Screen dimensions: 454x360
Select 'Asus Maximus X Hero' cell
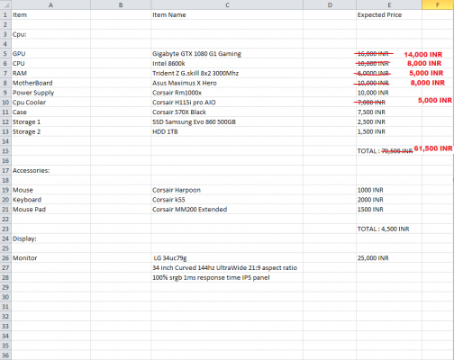pos(227,83)
